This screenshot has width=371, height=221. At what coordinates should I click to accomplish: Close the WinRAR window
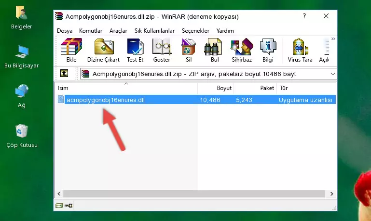click(x=326, y=16)
